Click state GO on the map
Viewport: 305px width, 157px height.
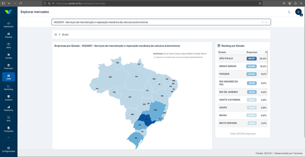tap(144, 104)
